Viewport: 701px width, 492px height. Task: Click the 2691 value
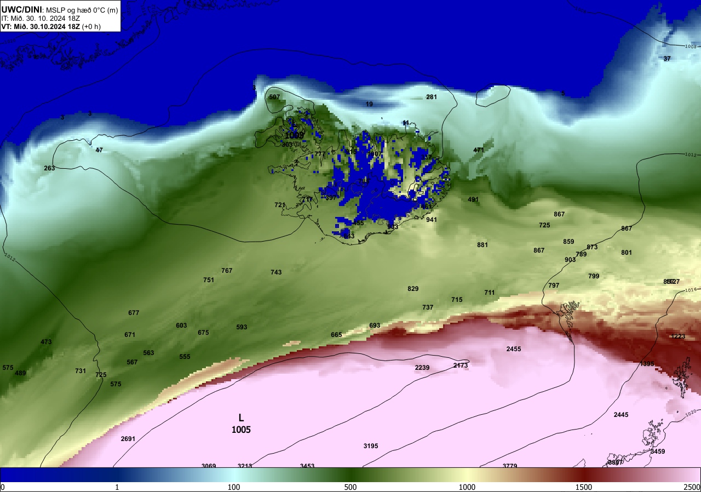[128, 439]
